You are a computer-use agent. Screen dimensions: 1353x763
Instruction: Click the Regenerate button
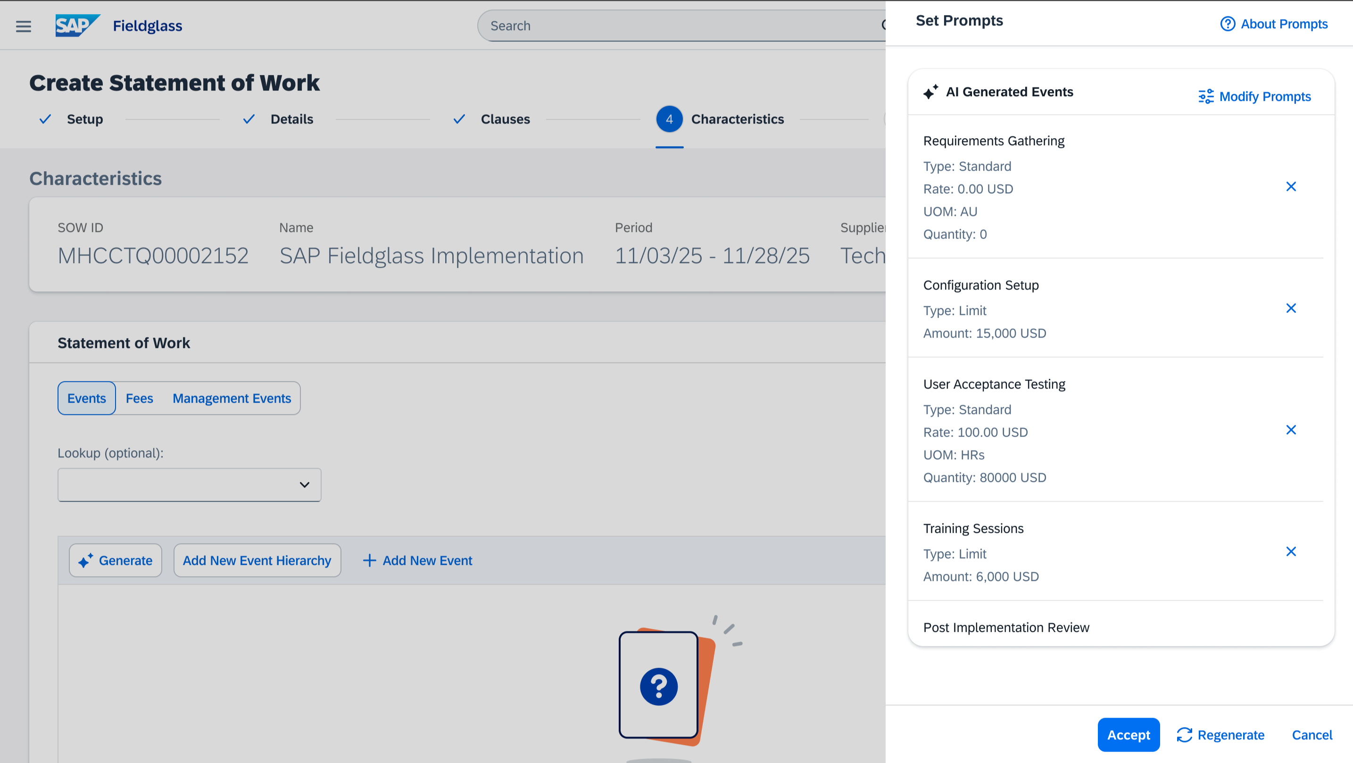pyautogui.click(x=1220, y=735)
